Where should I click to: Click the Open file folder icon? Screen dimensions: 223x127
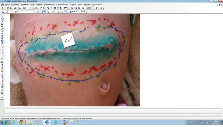point(8,8)
